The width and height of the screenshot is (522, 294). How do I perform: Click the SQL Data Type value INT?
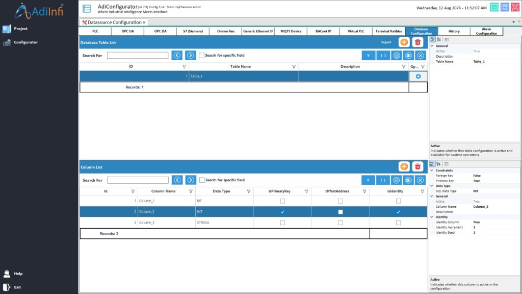(x=476, y=191)
